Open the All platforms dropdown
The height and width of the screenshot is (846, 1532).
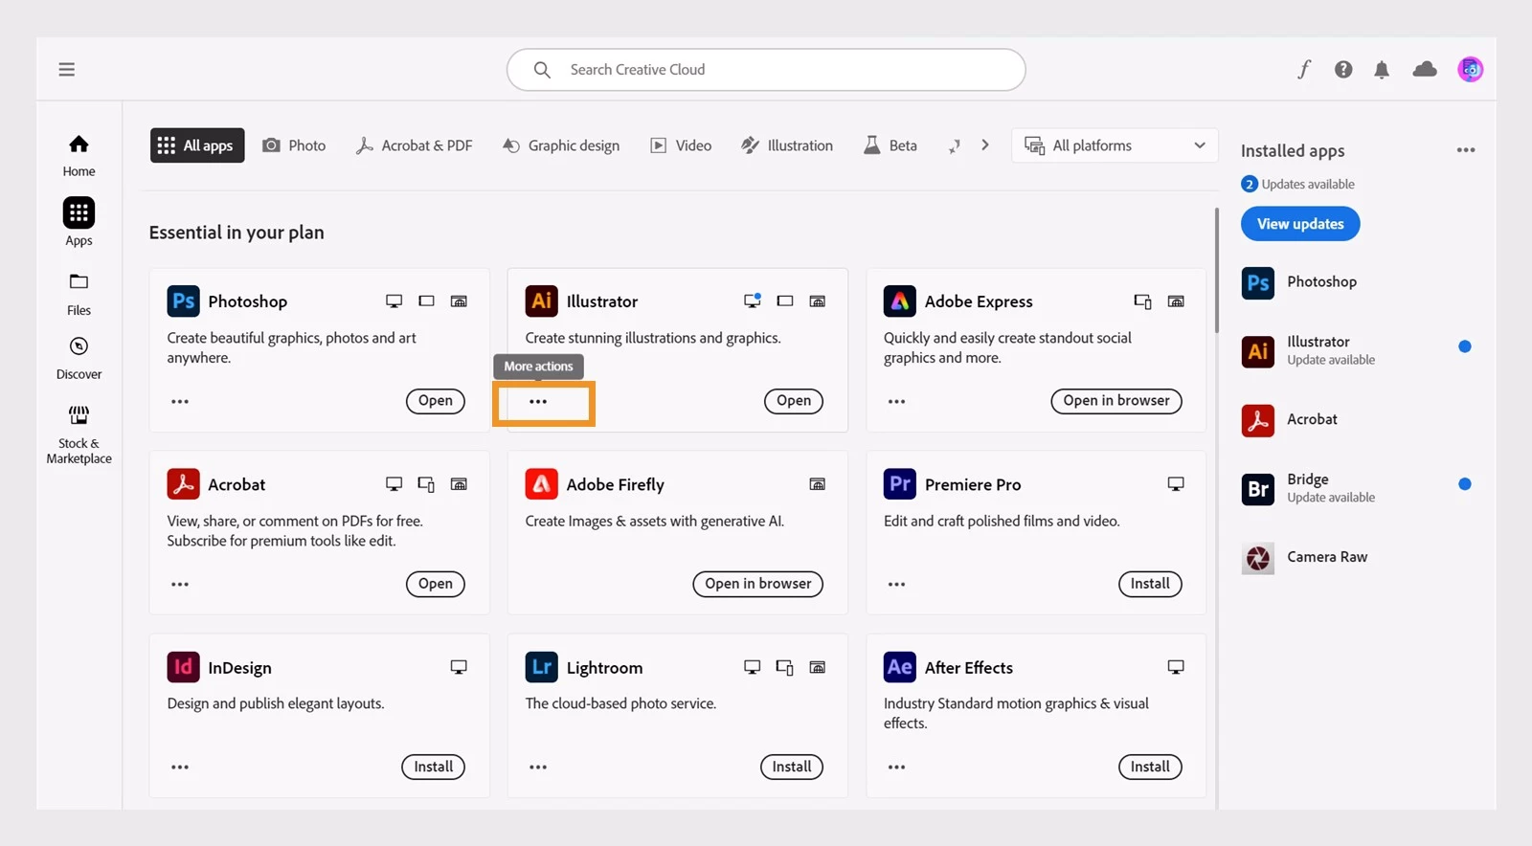click(1115, 145)
